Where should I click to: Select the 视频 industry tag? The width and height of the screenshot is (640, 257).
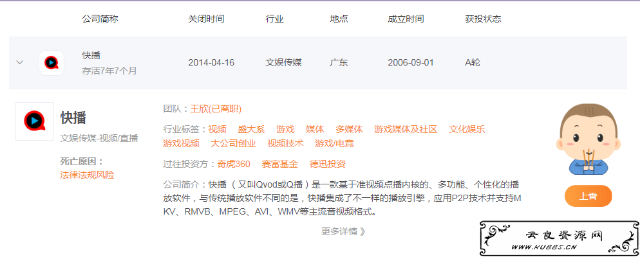point(217,130)
